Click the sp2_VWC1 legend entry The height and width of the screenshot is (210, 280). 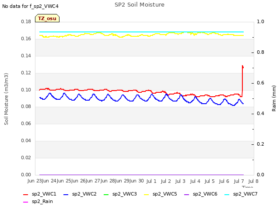(40, 194)
